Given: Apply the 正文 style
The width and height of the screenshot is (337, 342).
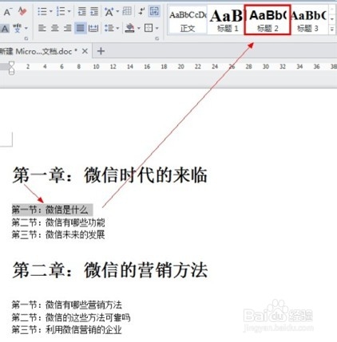Looking at the screenshot, I should click(188, 21).
